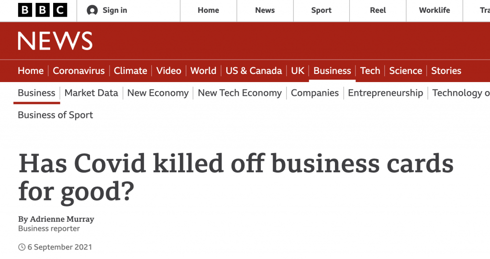
Task: Click the clock icon beside the date
Action: [22, 247]
